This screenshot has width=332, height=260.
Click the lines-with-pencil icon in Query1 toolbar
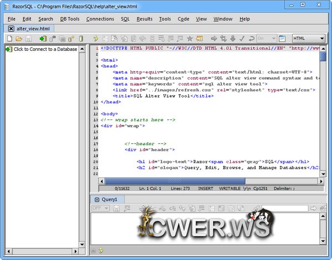(x=127, y=209)
